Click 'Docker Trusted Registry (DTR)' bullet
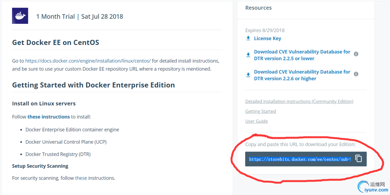The height and width of the screenshot is (195, 390). (58, 154)
